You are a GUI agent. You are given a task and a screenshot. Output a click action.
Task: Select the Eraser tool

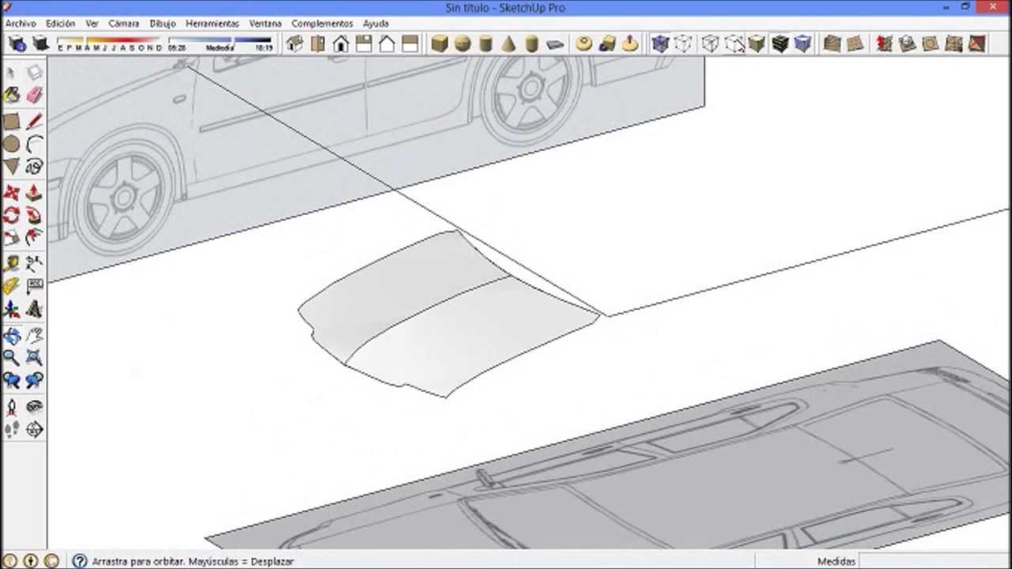34,96
